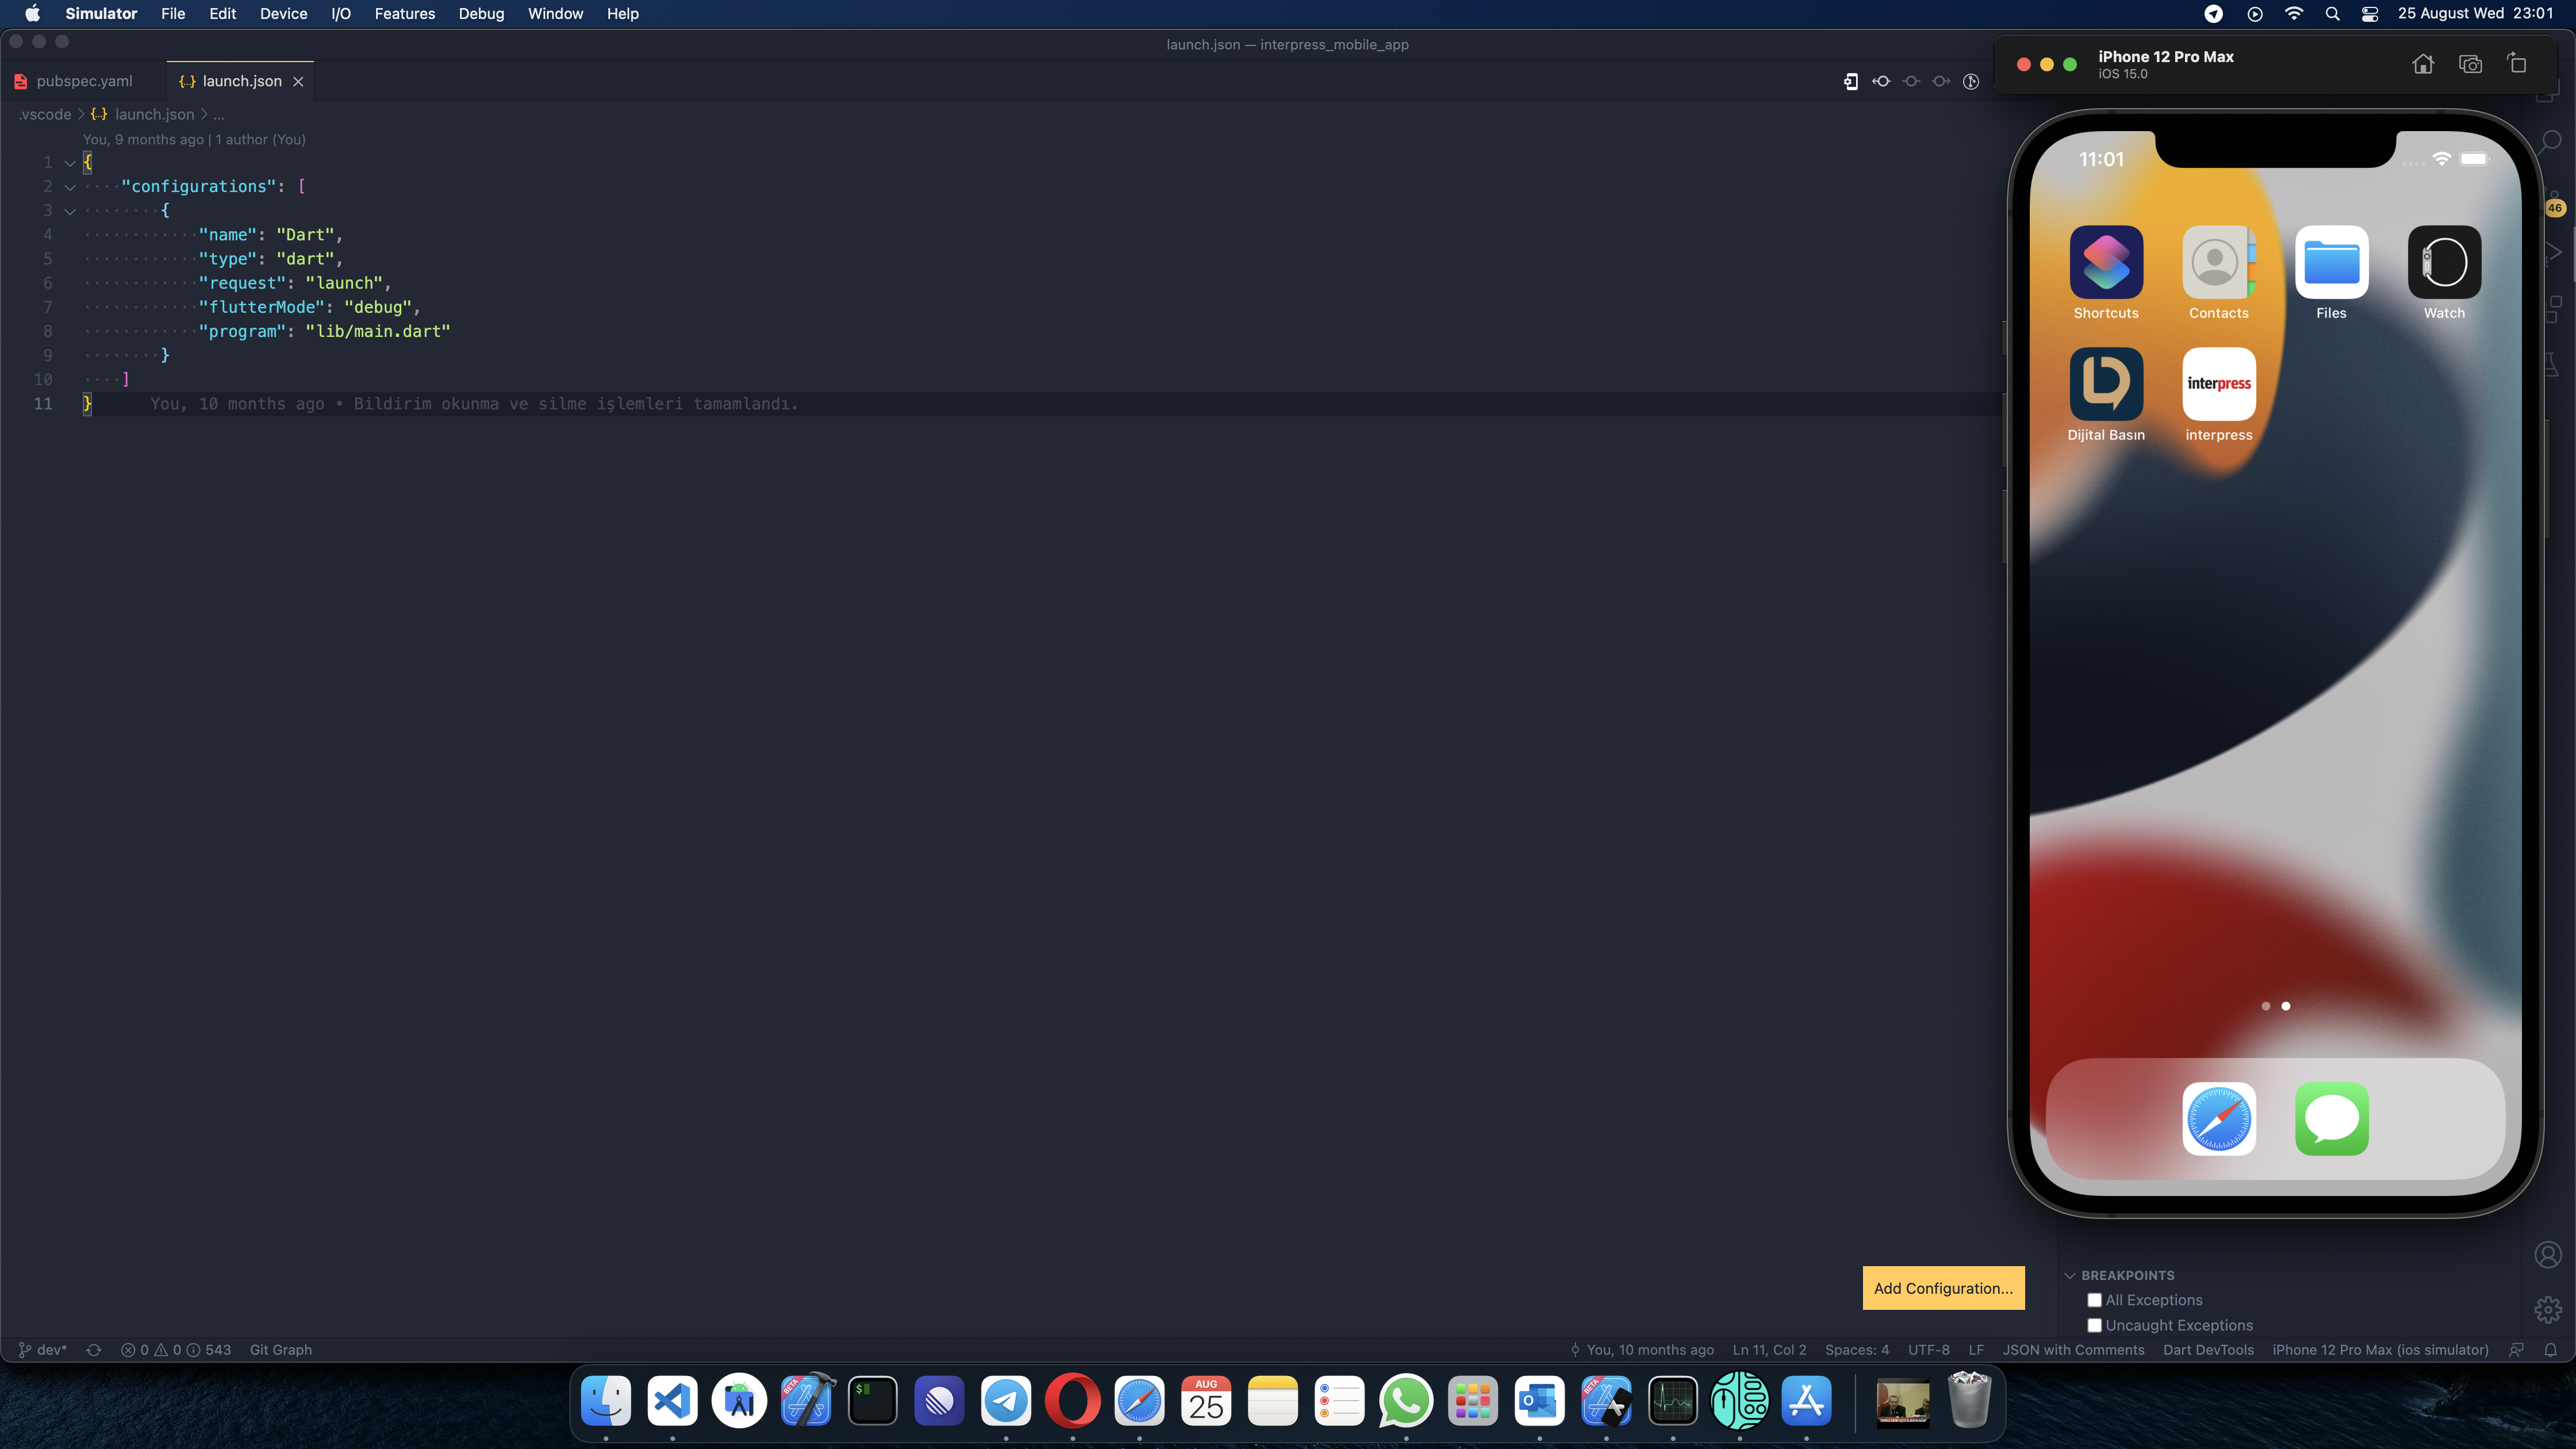Open the Device menu in menu bar

283,14
